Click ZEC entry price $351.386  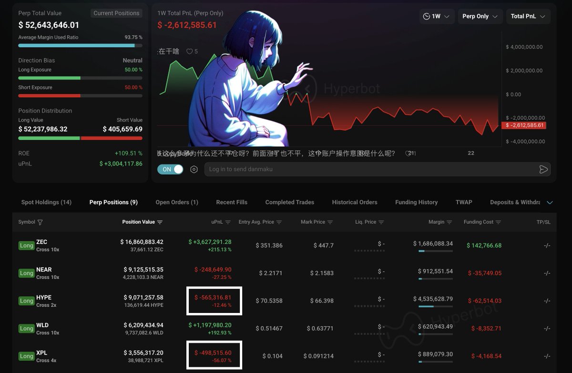[x=269, y=245]
